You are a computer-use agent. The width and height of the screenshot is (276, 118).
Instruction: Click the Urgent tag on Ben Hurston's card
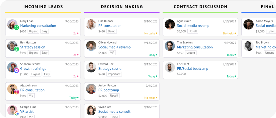coord(33,53)
